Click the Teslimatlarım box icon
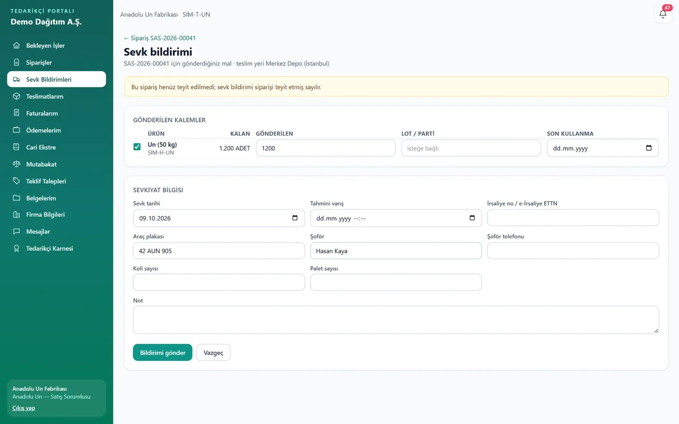This screenshot has height=424, width=679. 17,96
